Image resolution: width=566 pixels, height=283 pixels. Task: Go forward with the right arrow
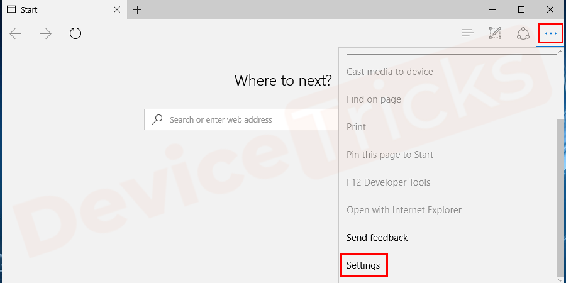(x=45, y=34)
